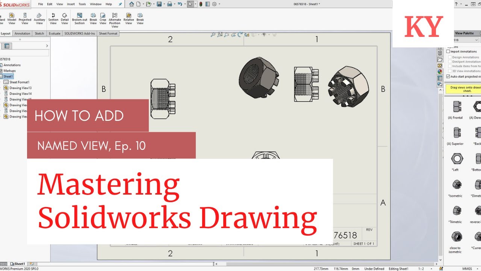The height and width of the screenshot is (271, 481).
Task: Open the Sheet Format tab
Action: point(108,33)
